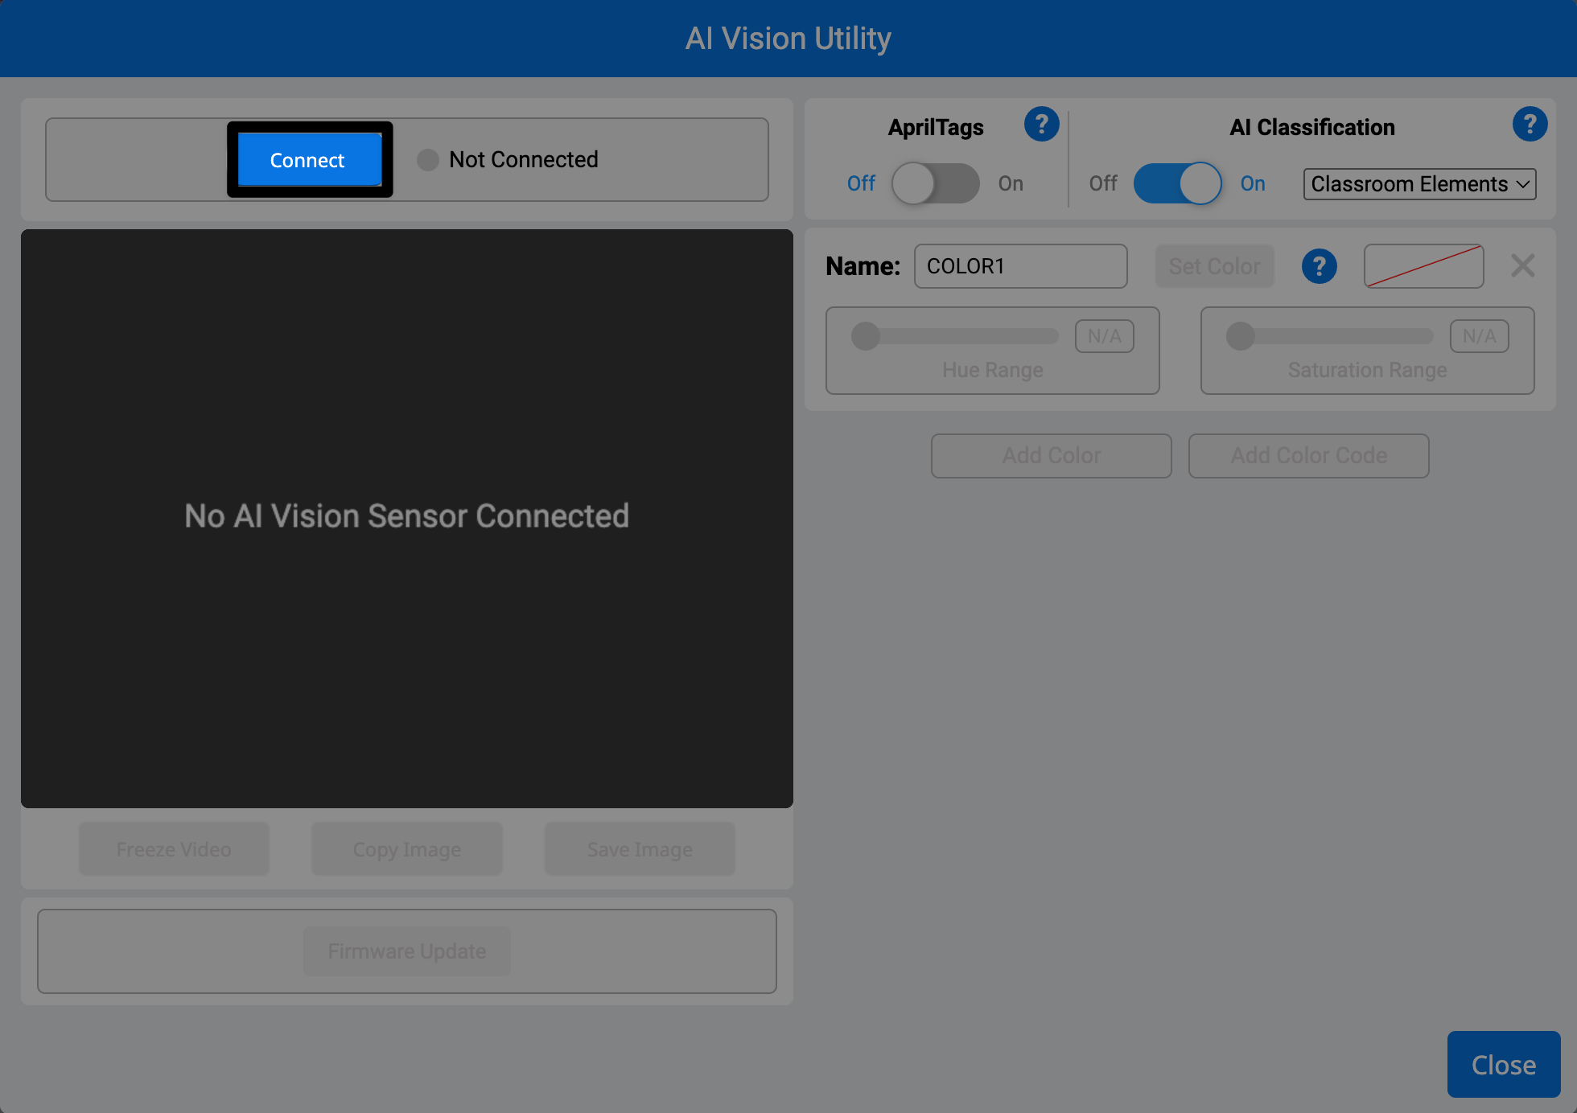Connect the AI Vision Sensor
This screenshot has width=1577, height=1113.
tap(307, 159)
